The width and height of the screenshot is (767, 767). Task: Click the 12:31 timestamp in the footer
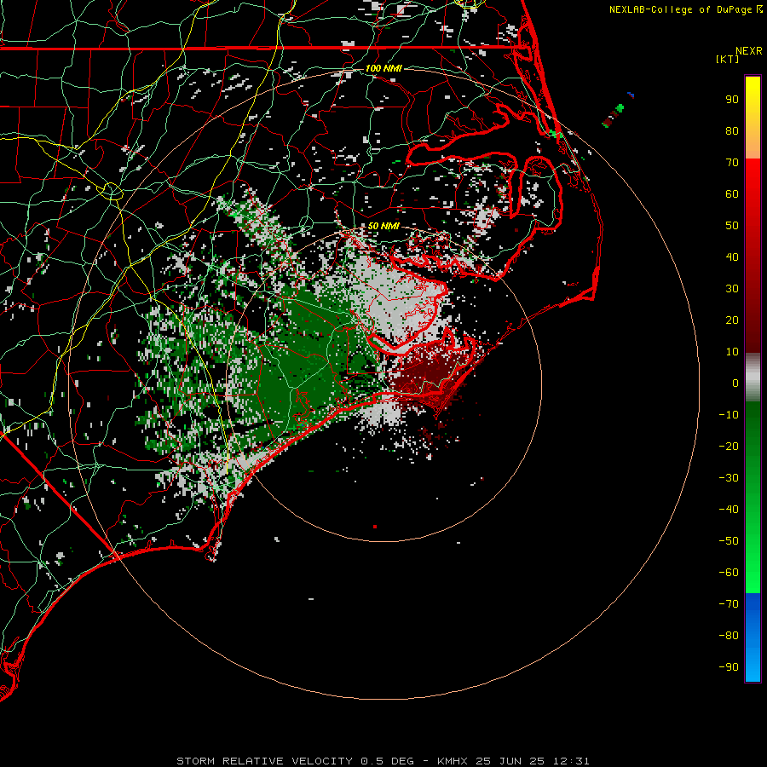(x=571, y=761)
